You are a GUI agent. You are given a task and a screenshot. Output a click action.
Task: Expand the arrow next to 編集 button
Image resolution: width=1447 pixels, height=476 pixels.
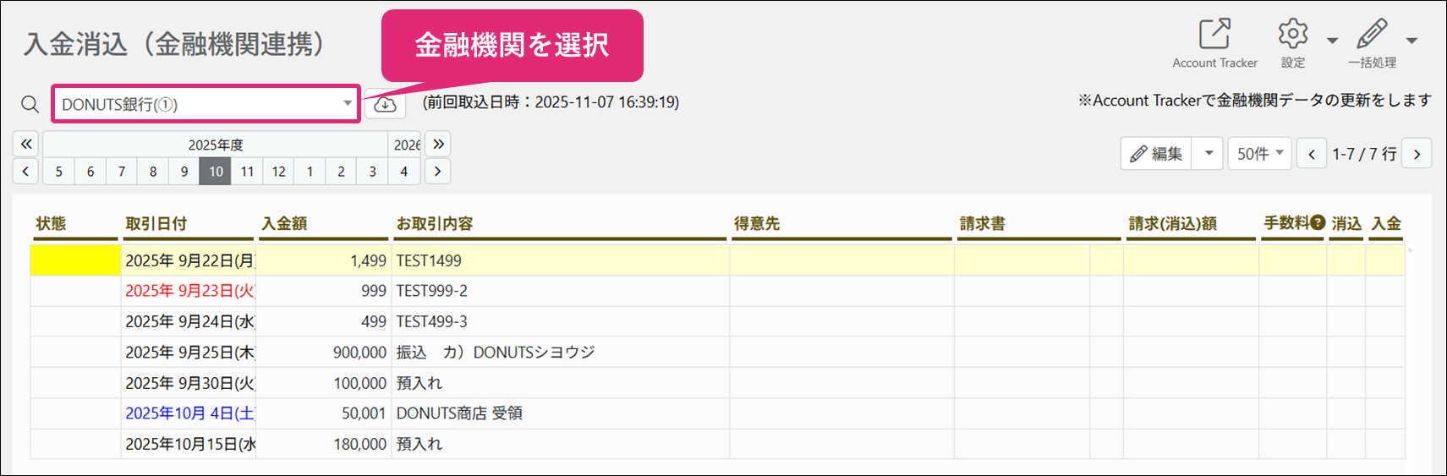click(1209, 154)
